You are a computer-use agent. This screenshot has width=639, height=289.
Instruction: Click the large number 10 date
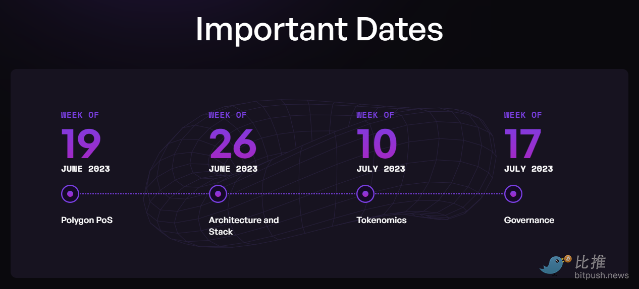377,143
